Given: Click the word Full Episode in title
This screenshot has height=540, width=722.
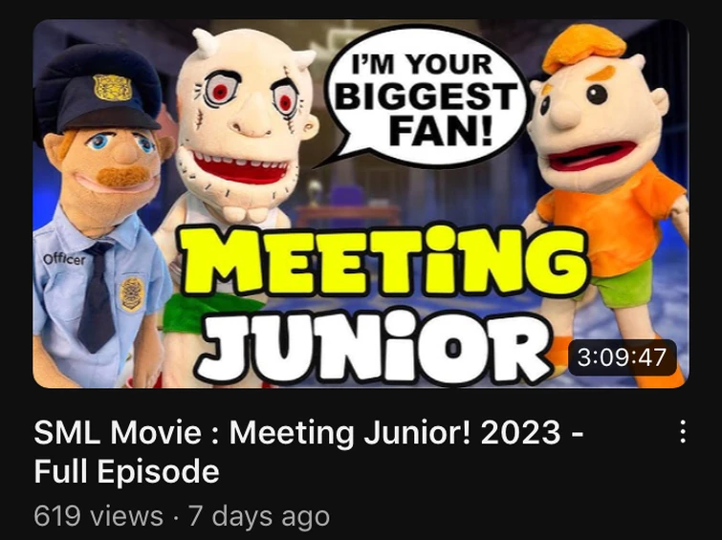Looking at the screenshot, I should click(126, 471).
